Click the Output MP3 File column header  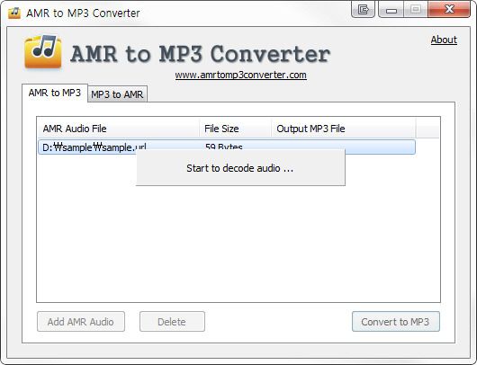point(344,129)
